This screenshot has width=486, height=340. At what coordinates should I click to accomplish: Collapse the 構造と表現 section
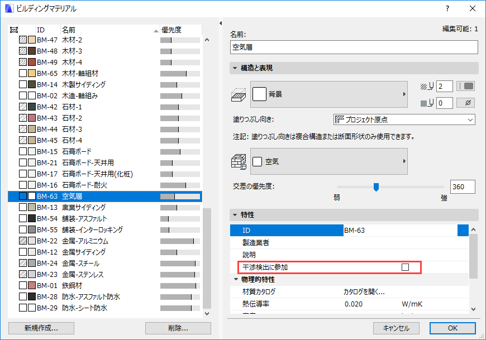click(234, 68)
